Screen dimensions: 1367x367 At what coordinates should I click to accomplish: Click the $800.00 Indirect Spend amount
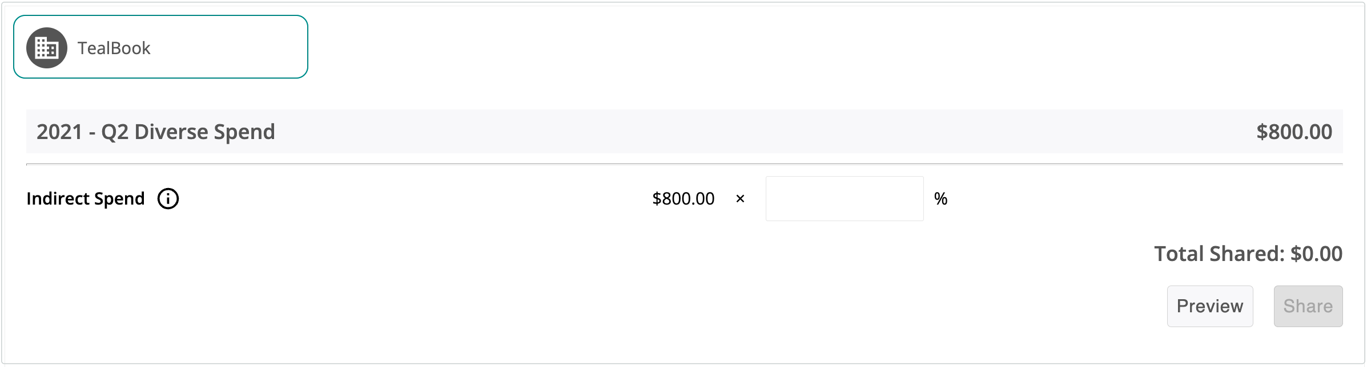(x=683, y=199)
